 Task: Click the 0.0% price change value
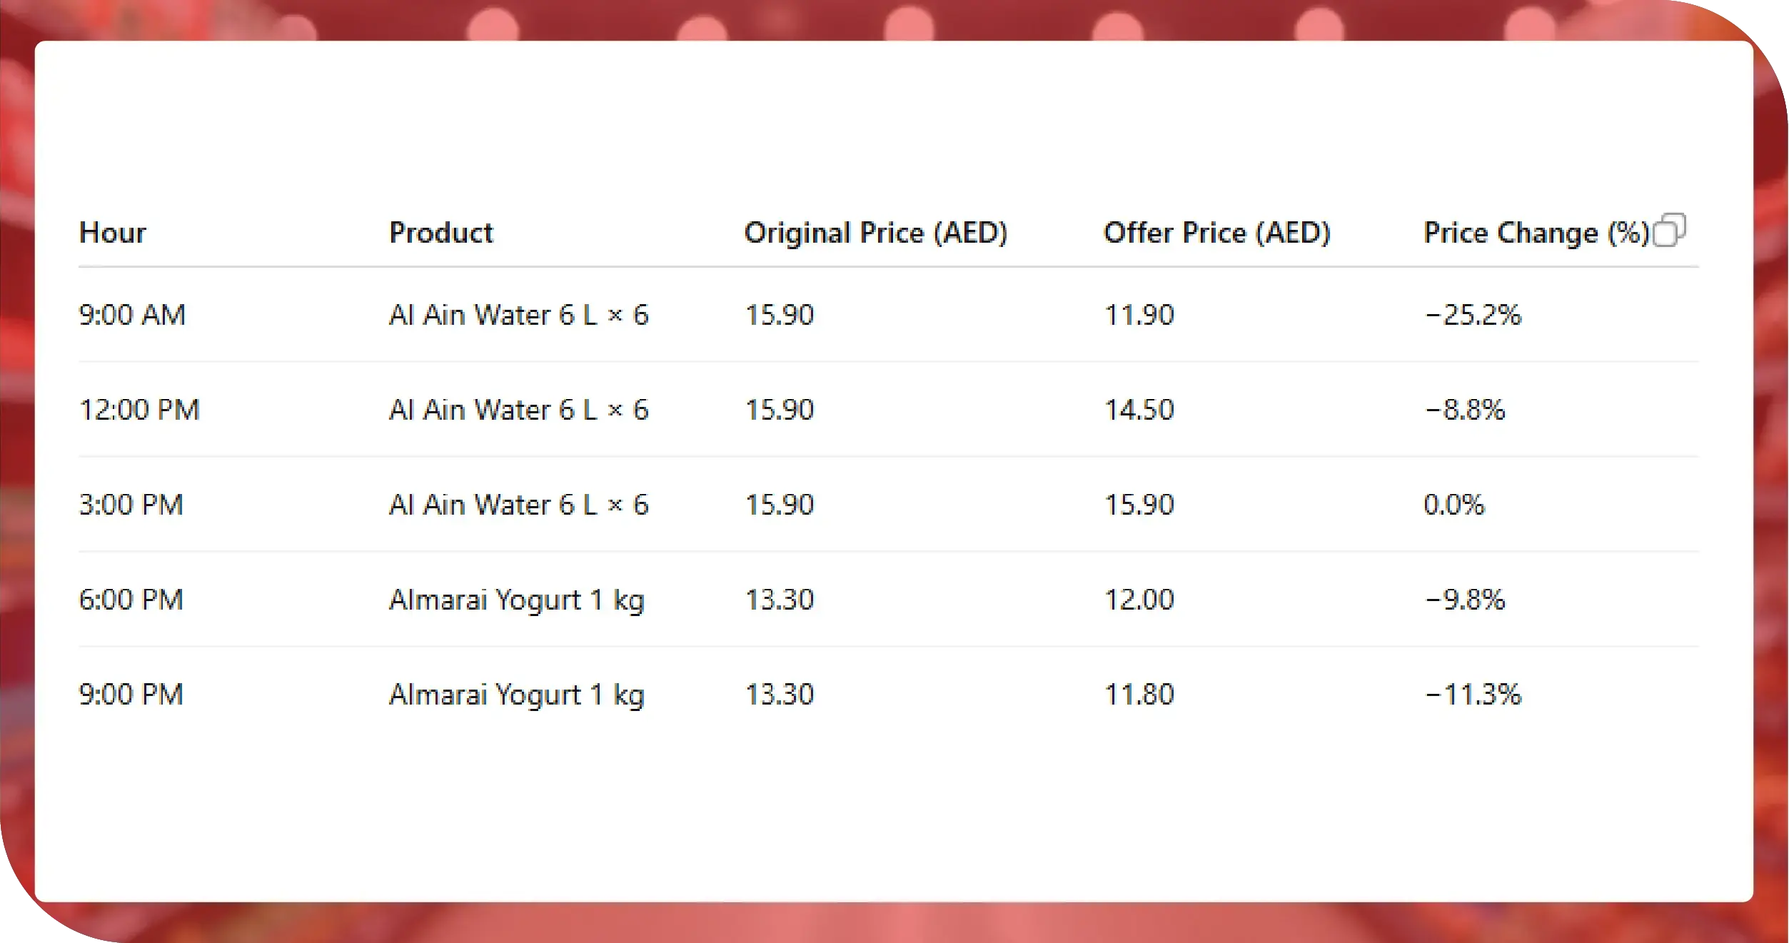tap(1453, 505)
